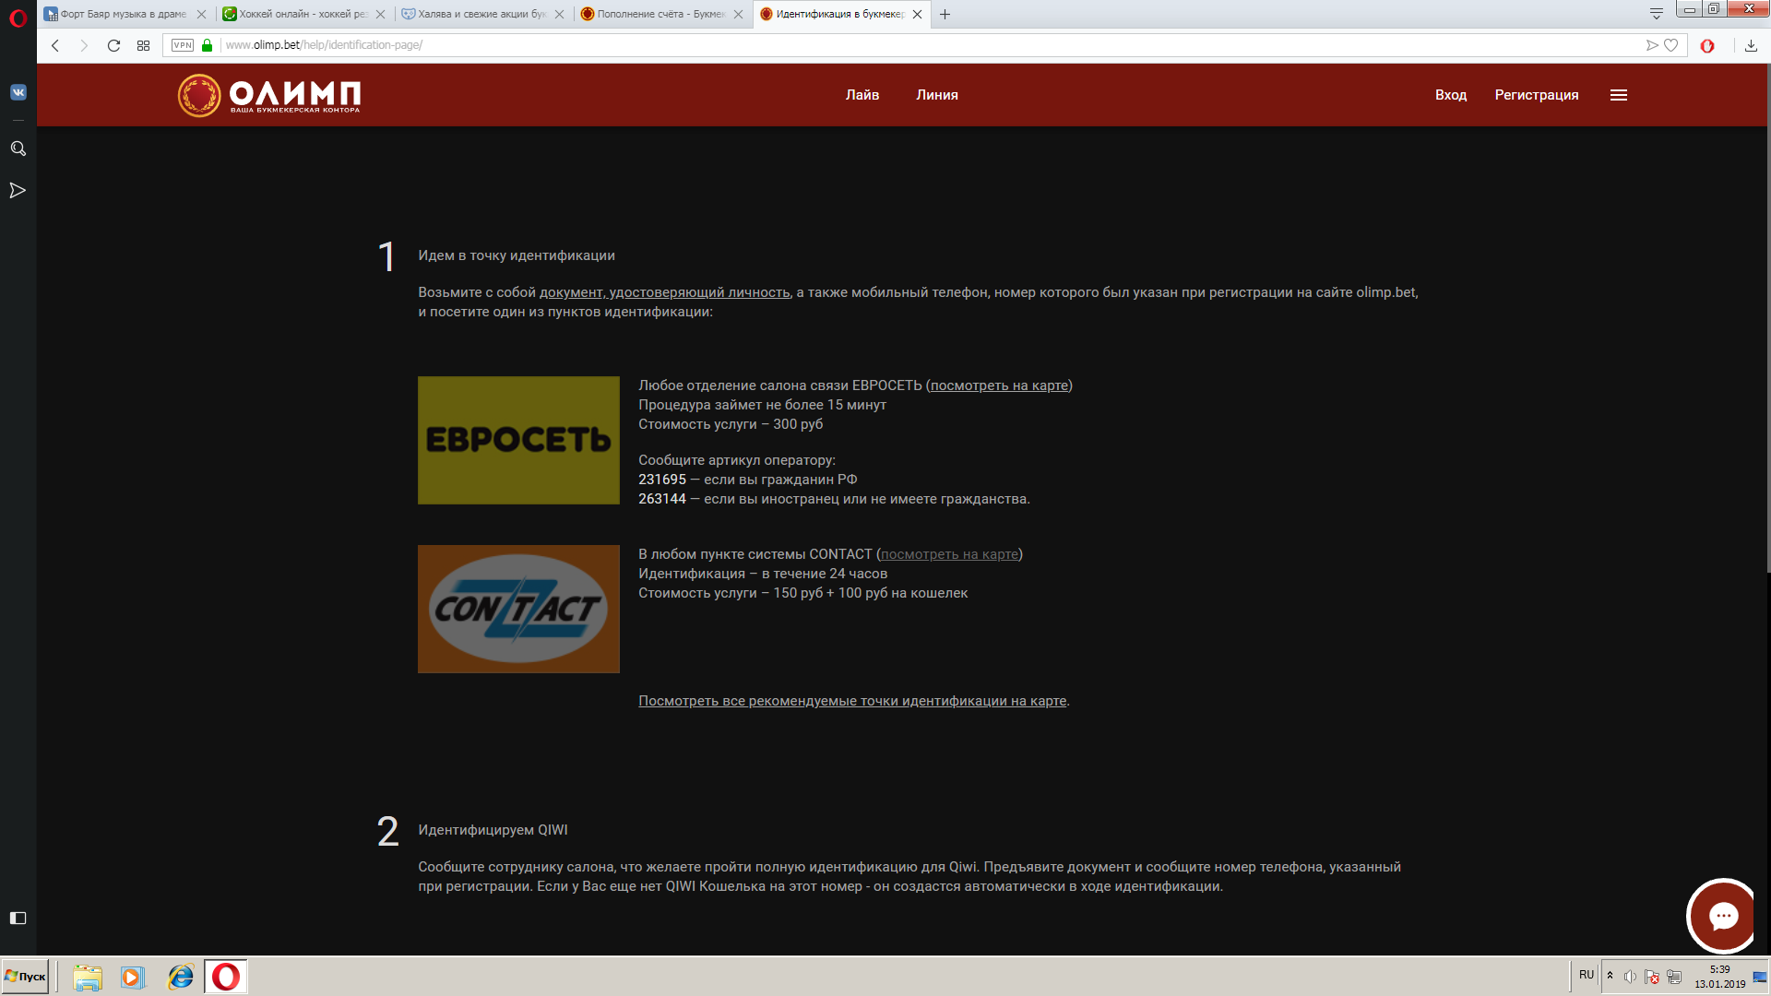Switch the RU keyboard language indicator
This screenshot has width=1771, height=996.
1587,975
